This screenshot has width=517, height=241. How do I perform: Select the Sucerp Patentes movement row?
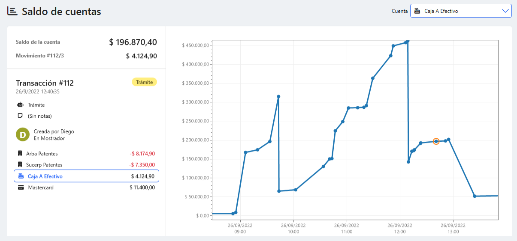(x=86, y=165)
